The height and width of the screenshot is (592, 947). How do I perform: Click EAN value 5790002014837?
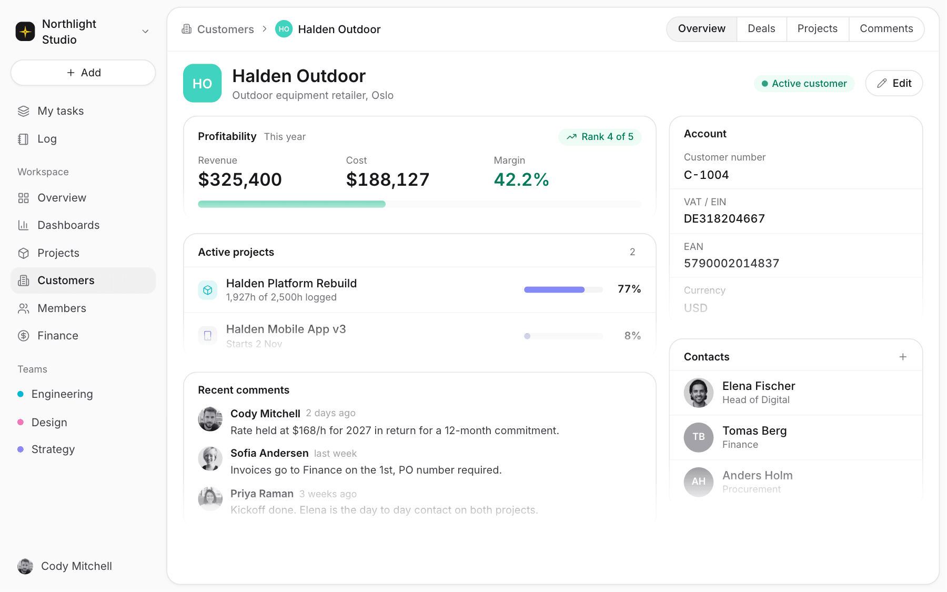(731, 264)
